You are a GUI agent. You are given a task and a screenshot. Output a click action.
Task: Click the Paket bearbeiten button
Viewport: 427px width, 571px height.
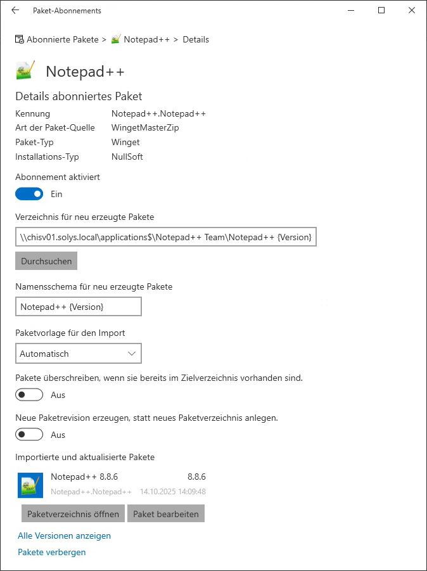[x=166, y=514]
